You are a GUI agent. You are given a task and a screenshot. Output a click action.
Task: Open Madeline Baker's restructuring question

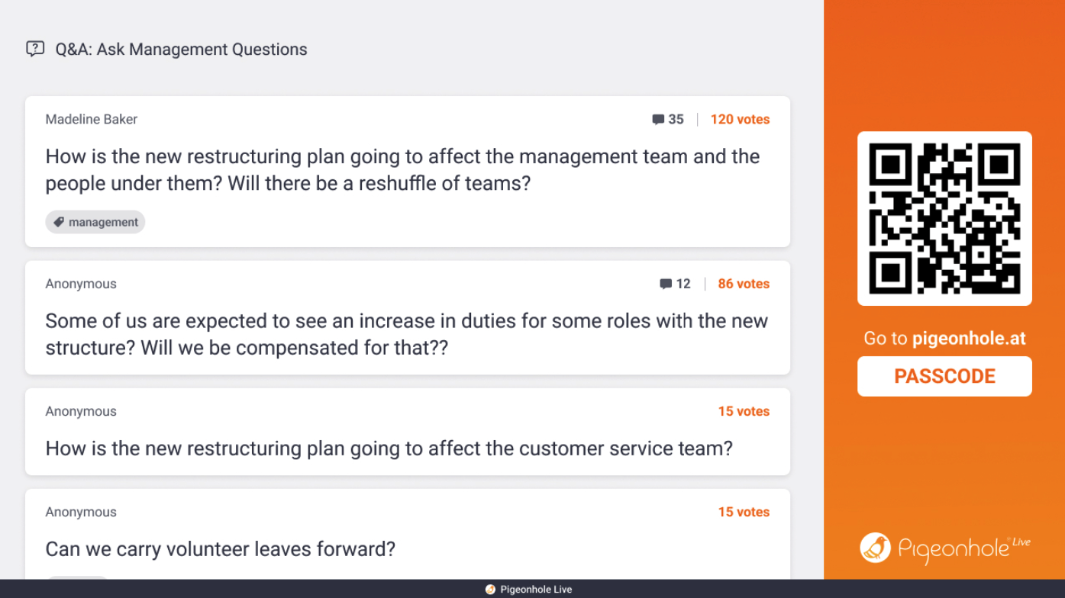coord(402,170)
